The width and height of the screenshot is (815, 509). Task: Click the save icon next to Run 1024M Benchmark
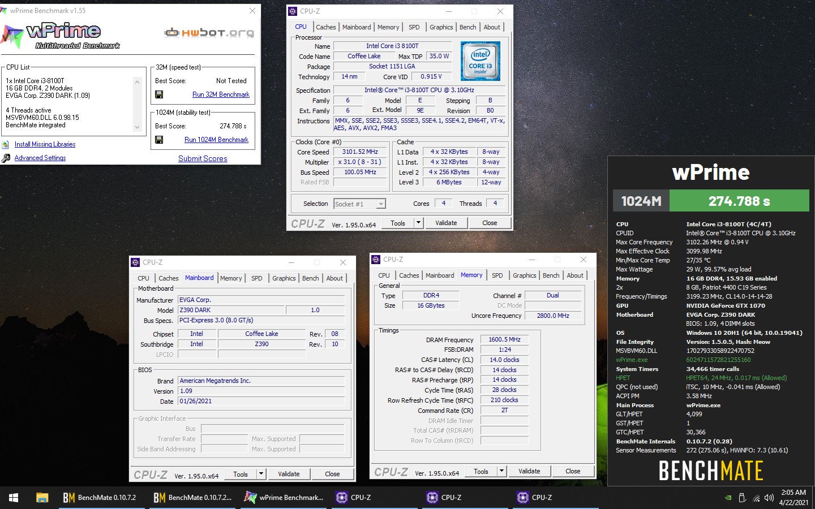pos(159,140)
